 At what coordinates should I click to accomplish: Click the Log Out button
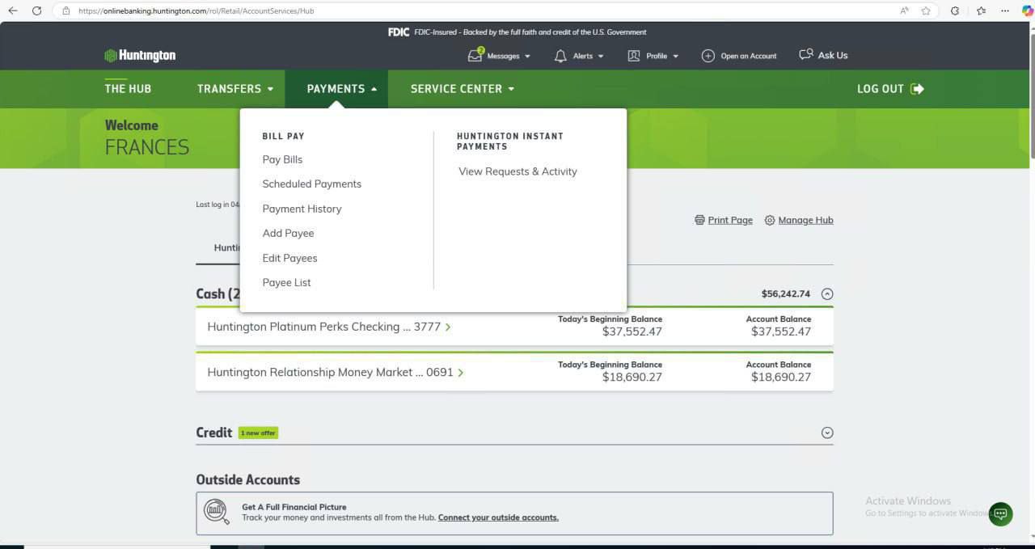pyautogui.click(x=890, y=89)
